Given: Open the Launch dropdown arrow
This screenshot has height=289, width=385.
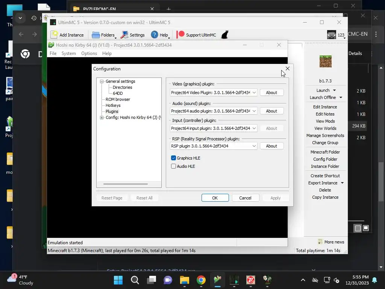Looking at the screenshot, I should click(x=334, y=90).
